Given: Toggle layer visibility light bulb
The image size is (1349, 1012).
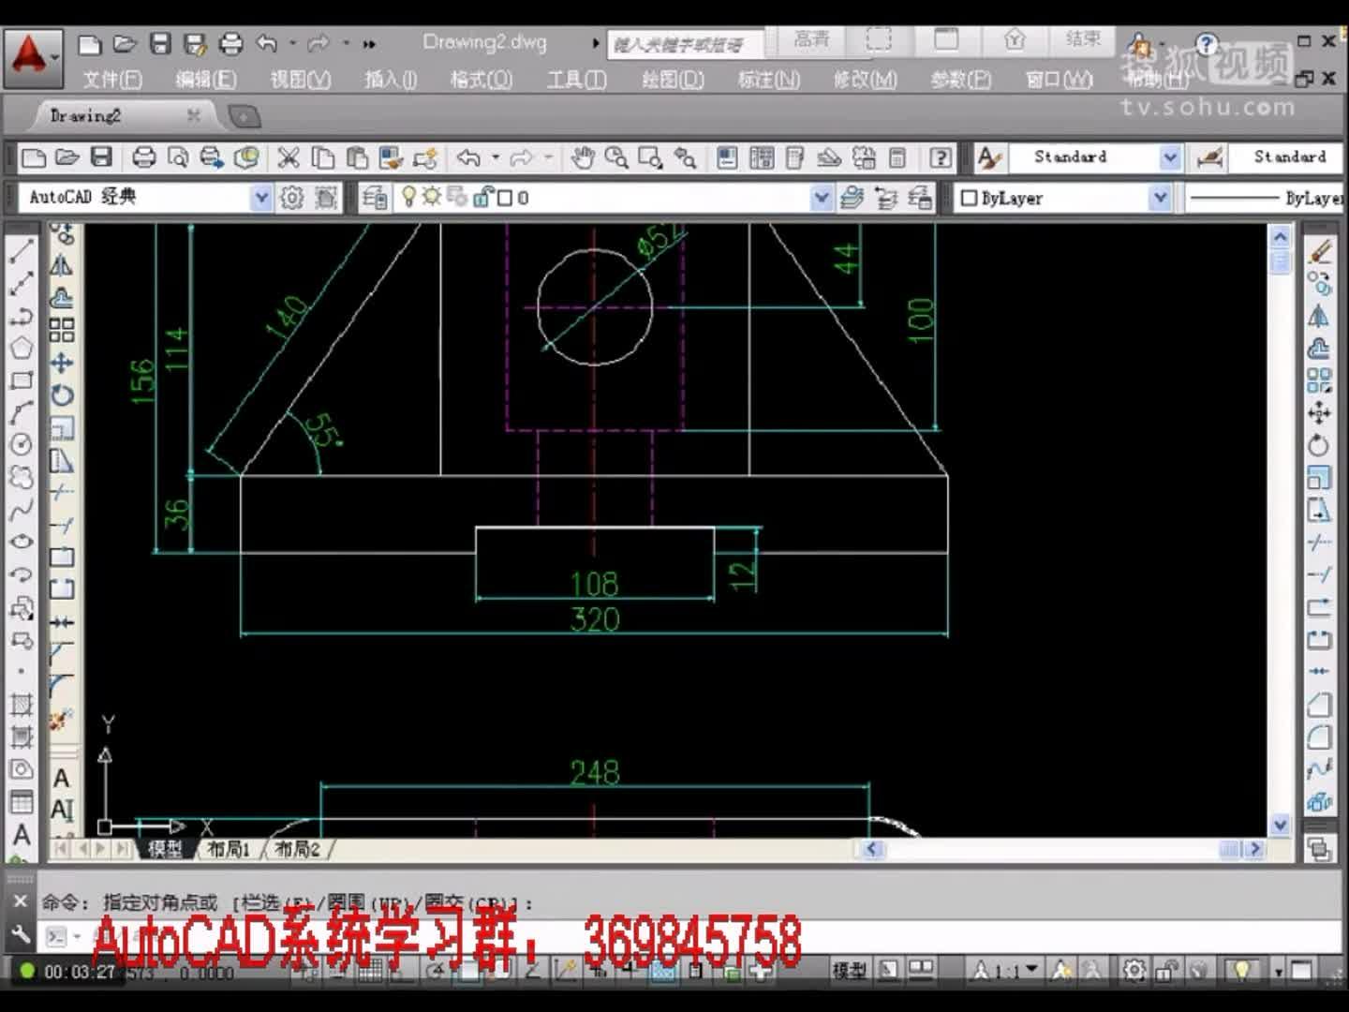Looking at the screenshot, I should (x=409, y=198).
